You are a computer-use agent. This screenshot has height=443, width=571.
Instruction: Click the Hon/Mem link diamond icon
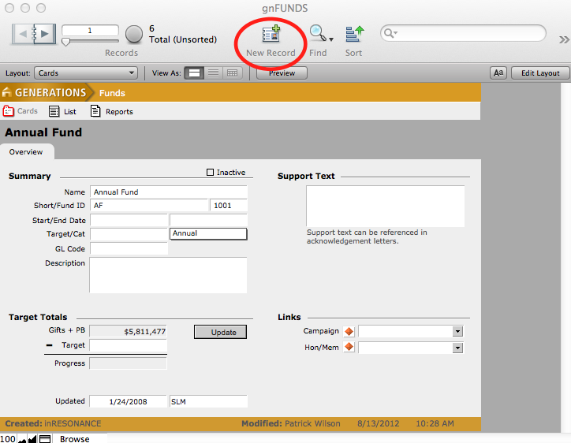click(349, 347)
